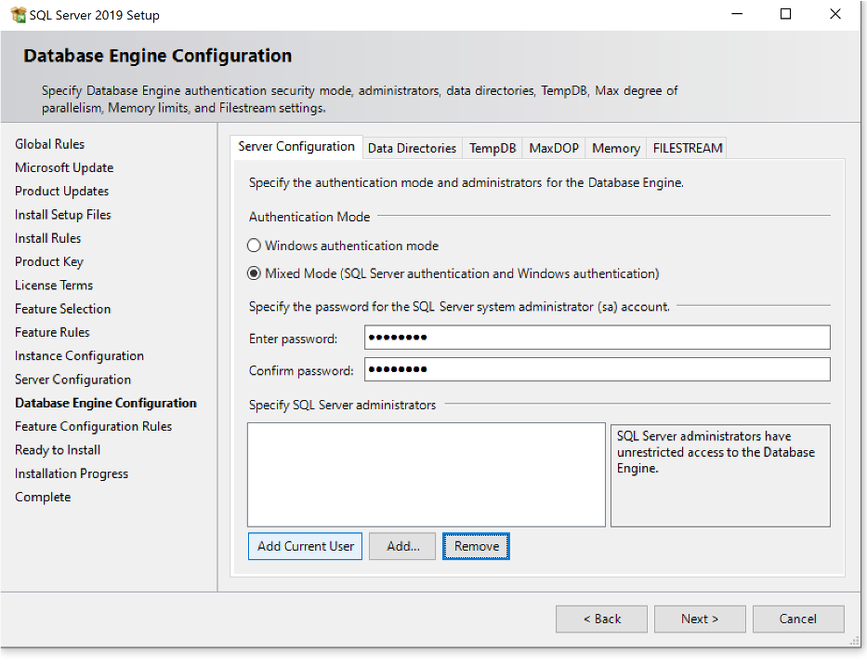The height and width of the screenshot is (666, 867).
Task: Select Ready to Install step
Action: pyautogui.click(x=57, y=449)
